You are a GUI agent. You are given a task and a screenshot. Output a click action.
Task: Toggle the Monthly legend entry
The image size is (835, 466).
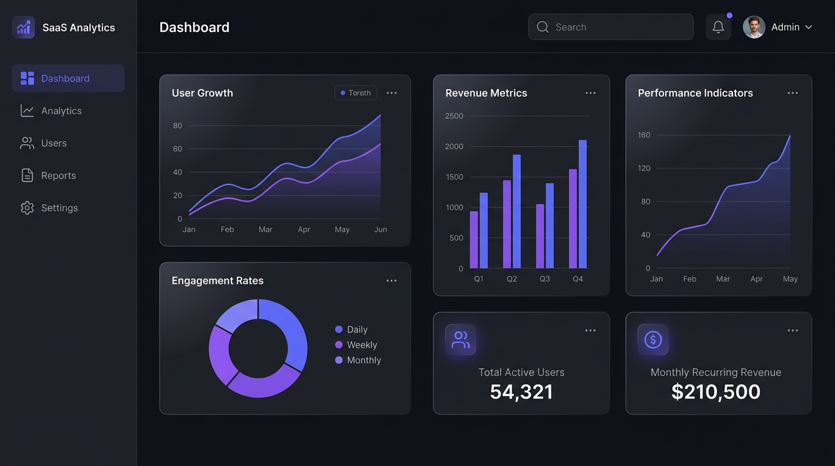(x=358, y=360)
